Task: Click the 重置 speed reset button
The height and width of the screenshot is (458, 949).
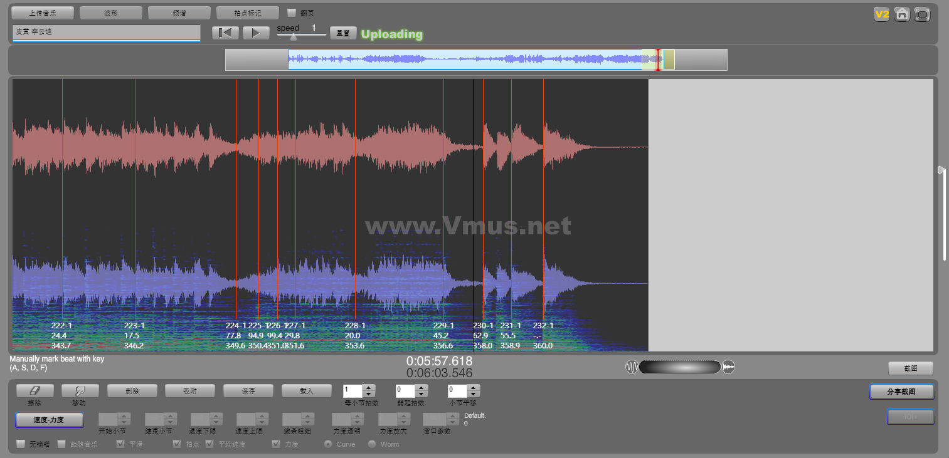Action: 343,33
